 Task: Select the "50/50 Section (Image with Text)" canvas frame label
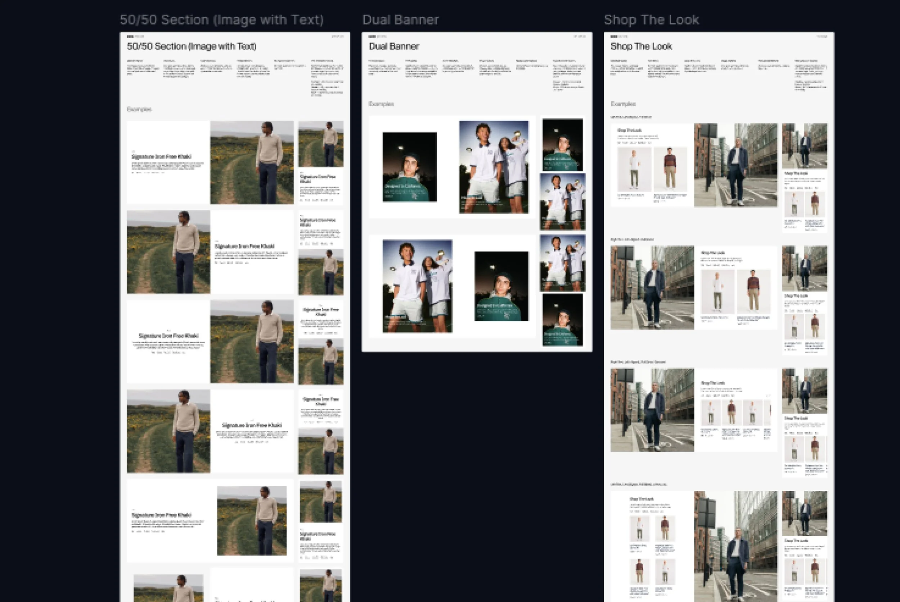tap(221, 20)
